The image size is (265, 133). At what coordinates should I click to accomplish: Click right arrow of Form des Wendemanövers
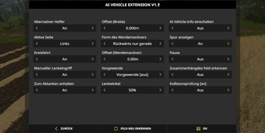160,44
